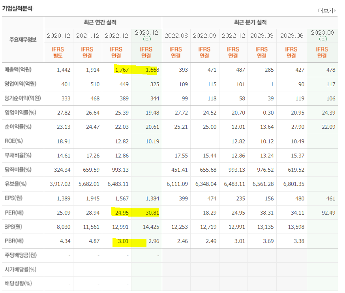Click the 2023.12 (E) column header
Screen dimensions: 345x293
point(146,35)
